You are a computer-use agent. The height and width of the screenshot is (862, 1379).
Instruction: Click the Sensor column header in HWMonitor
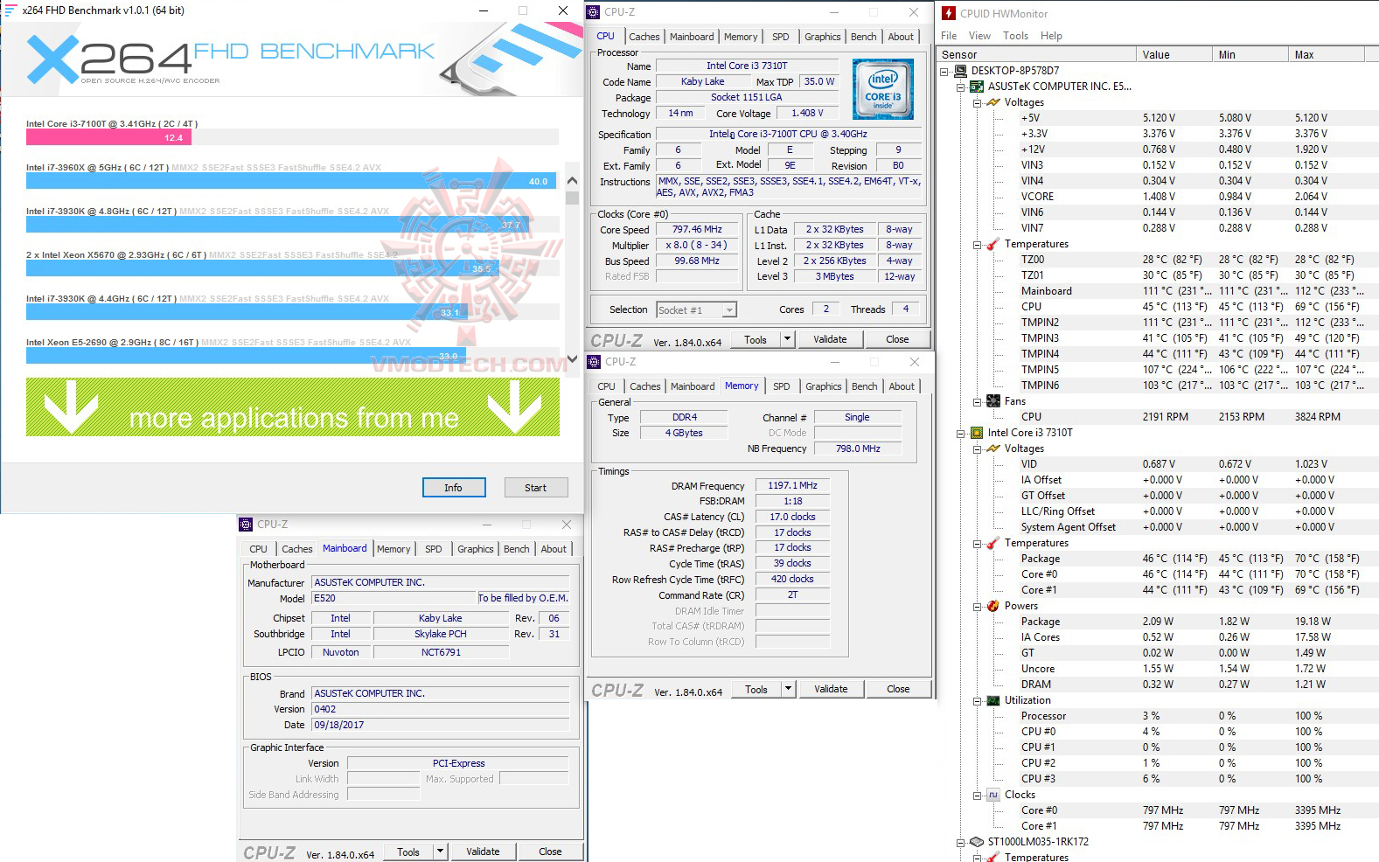coord(1036,54)
